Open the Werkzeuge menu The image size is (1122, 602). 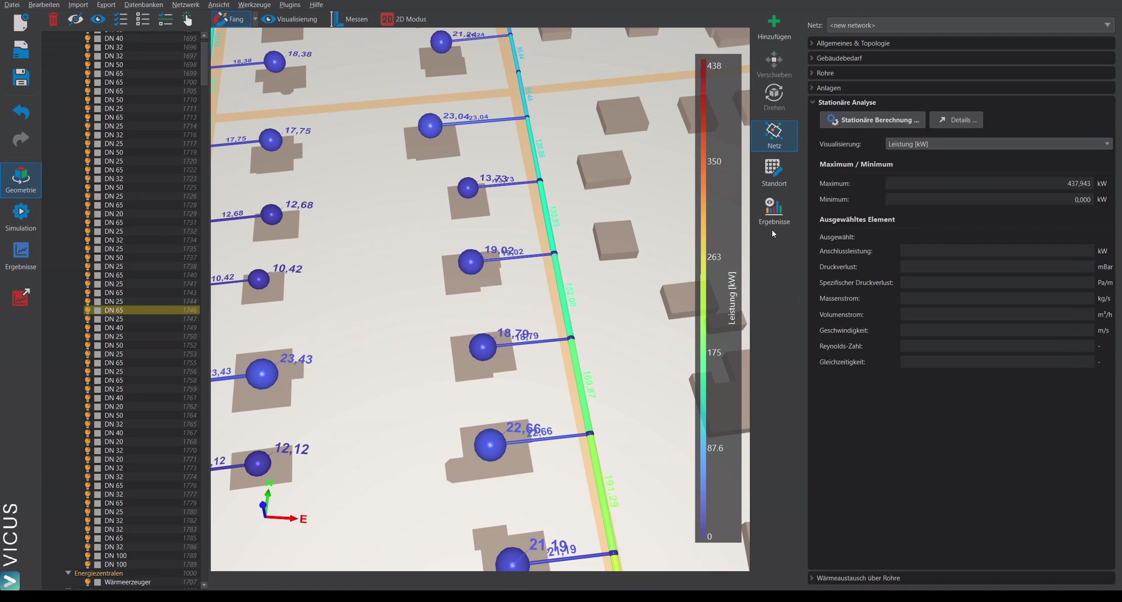click(x=254, y=5)
